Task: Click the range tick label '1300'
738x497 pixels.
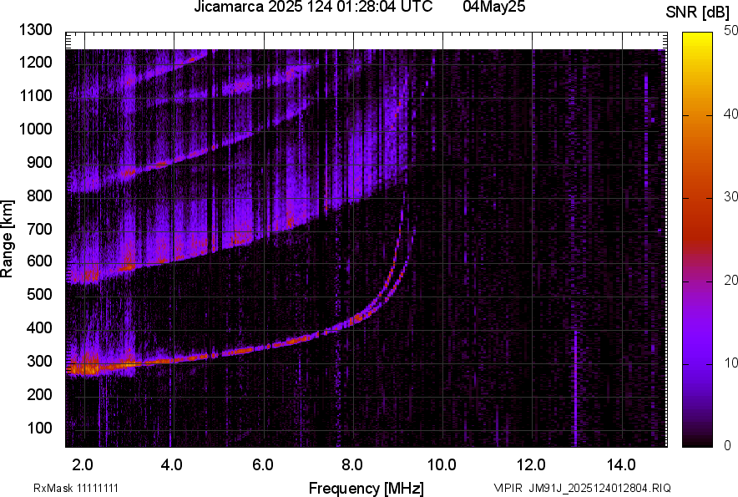Action: 35,30
